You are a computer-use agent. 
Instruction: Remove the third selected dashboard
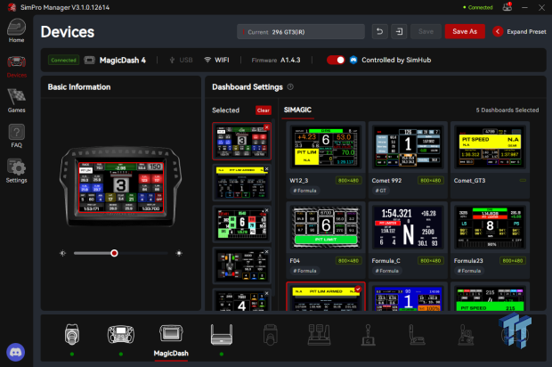(x=266, y=210)
